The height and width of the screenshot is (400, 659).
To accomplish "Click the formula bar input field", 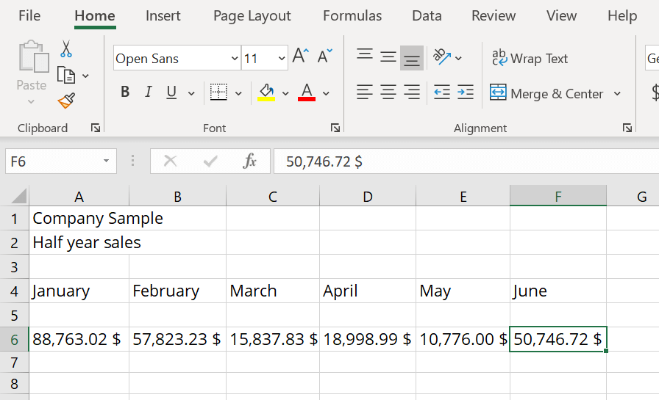I will coord(466,161).
